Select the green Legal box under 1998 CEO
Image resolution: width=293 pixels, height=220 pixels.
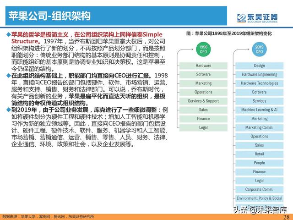click(203, 127)
